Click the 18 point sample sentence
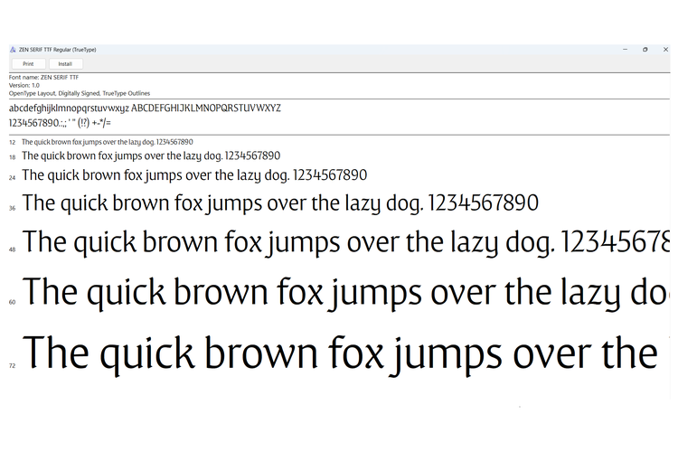 pyautogui.click(x=151, y=156)
